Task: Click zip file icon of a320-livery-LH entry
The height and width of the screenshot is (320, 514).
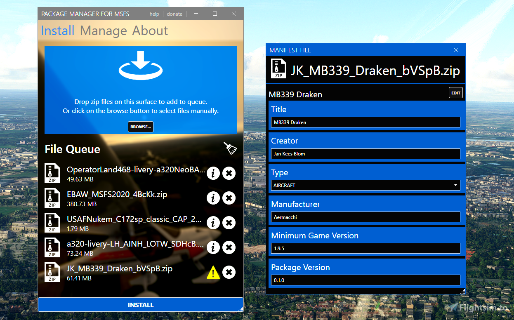Action: click(52, 248)
